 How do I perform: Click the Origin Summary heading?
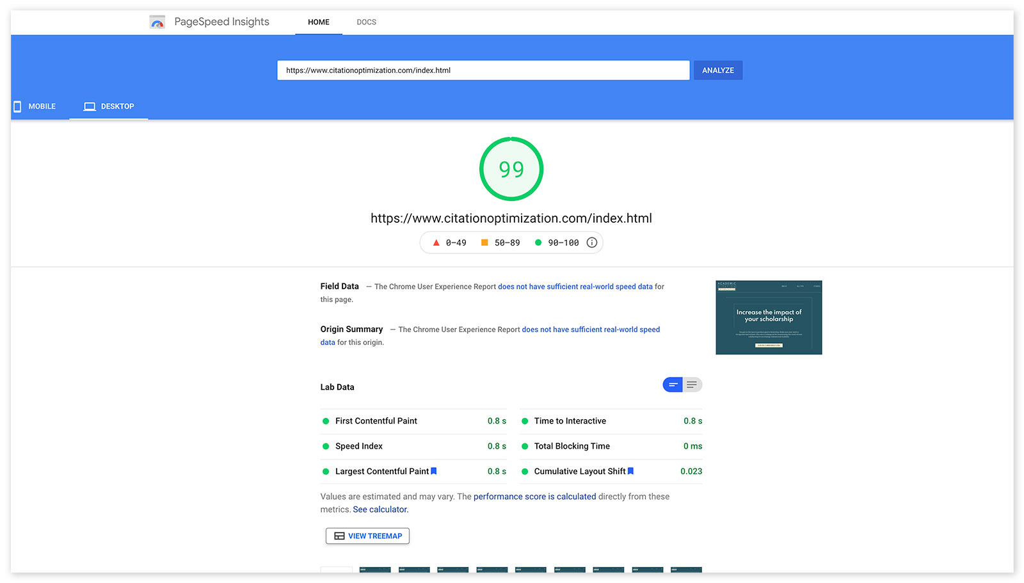(x=351, y=329)
